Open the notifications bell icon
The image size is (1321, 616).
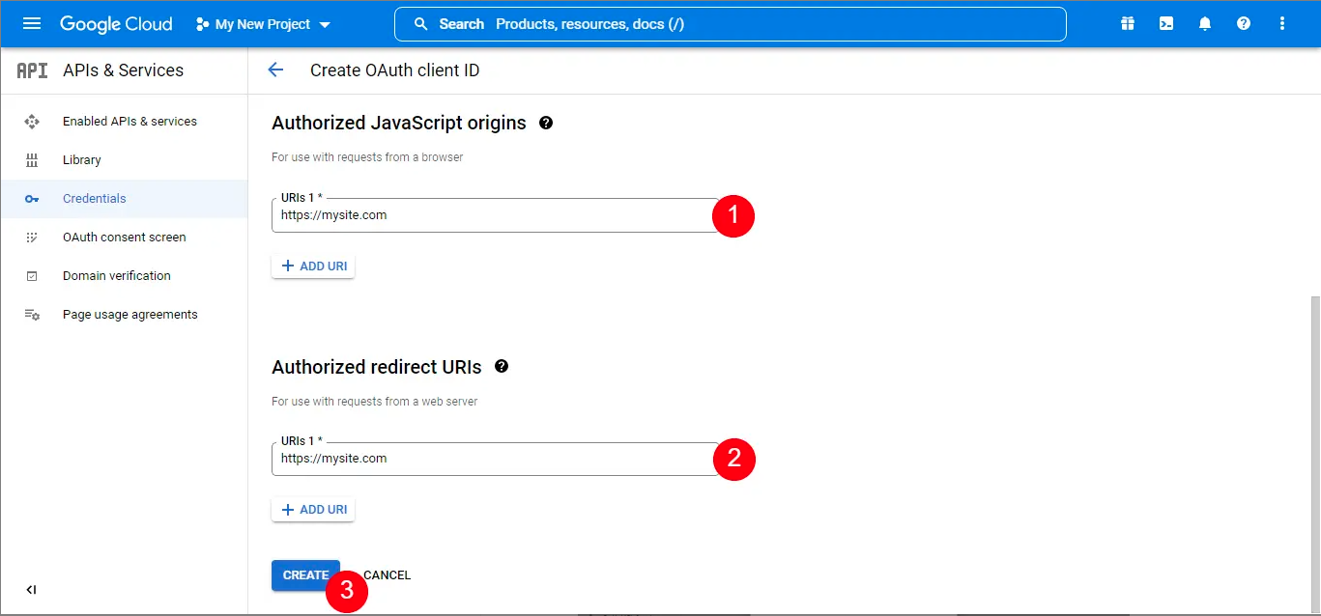[x=1204, y=24]
